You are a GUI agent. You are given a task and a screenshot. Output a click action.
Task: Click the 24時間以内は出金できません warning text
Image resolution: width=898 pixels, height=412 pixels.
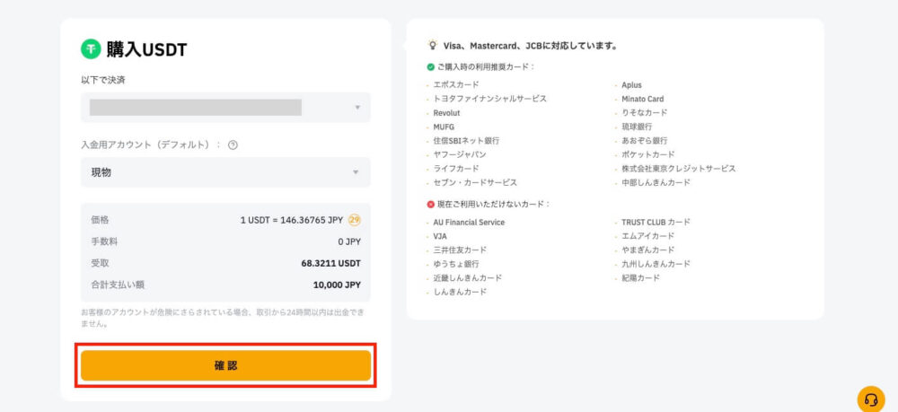coord(222,318)
